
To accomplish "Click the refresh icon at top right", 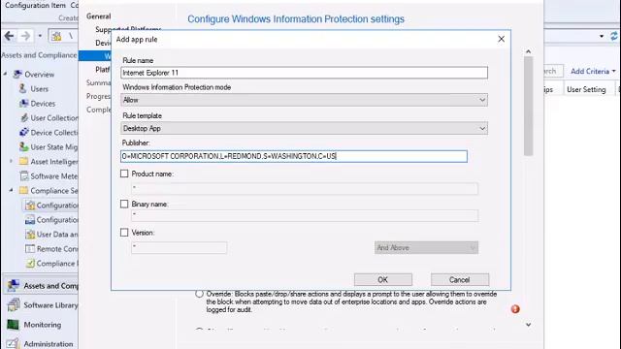I will click(614, 36).
